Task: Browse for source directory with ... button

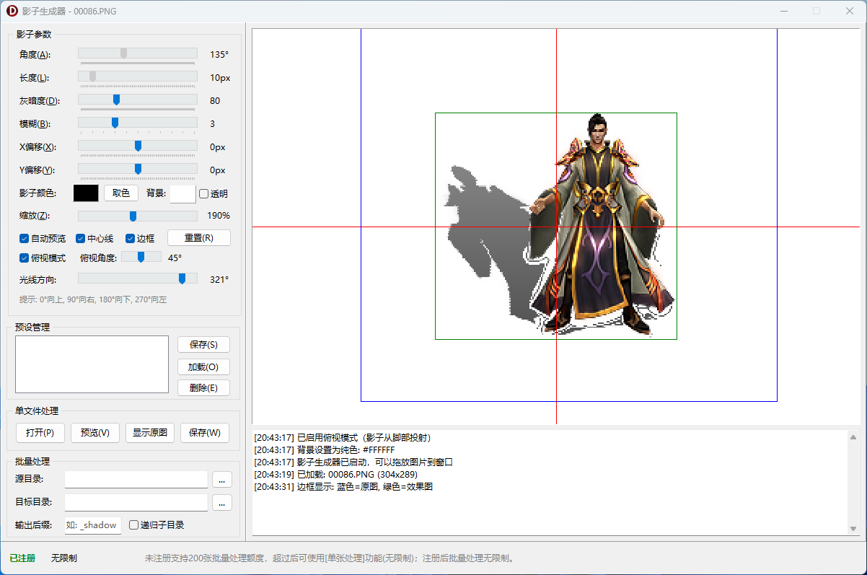Action: pyautogui.click(x=222, y=479)
